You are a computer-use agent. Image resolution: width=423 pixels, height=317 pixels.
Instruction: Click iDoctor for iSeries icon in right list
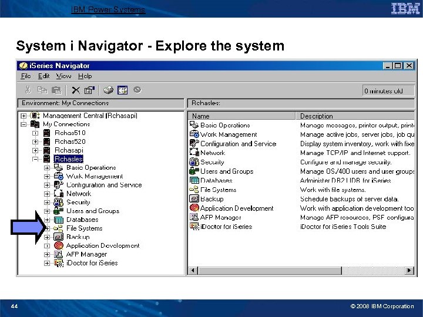[x=194, y=227]
